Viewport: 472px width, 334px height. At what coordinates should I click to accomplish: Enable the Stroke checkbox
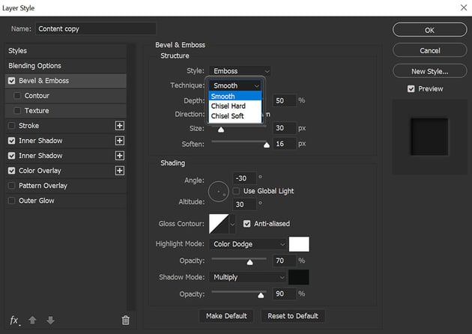point(12,126)
